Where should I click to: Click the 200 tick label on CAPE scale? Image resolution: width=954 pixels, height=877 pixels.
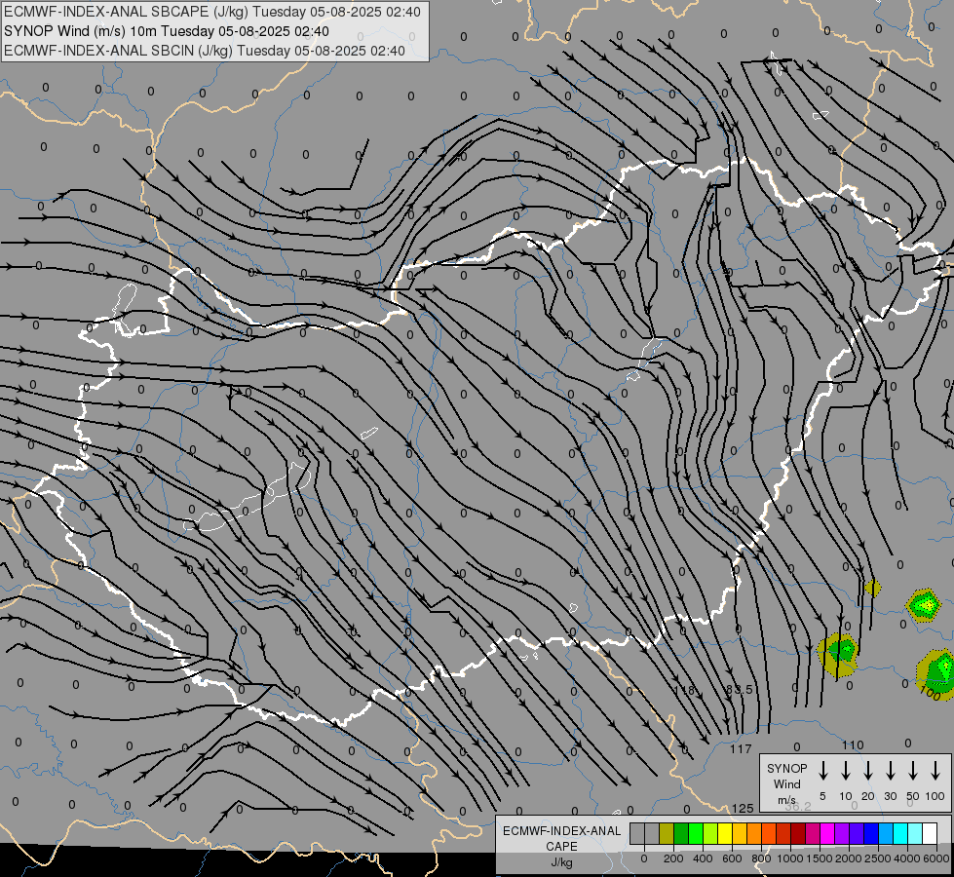[x=673, y=858]
